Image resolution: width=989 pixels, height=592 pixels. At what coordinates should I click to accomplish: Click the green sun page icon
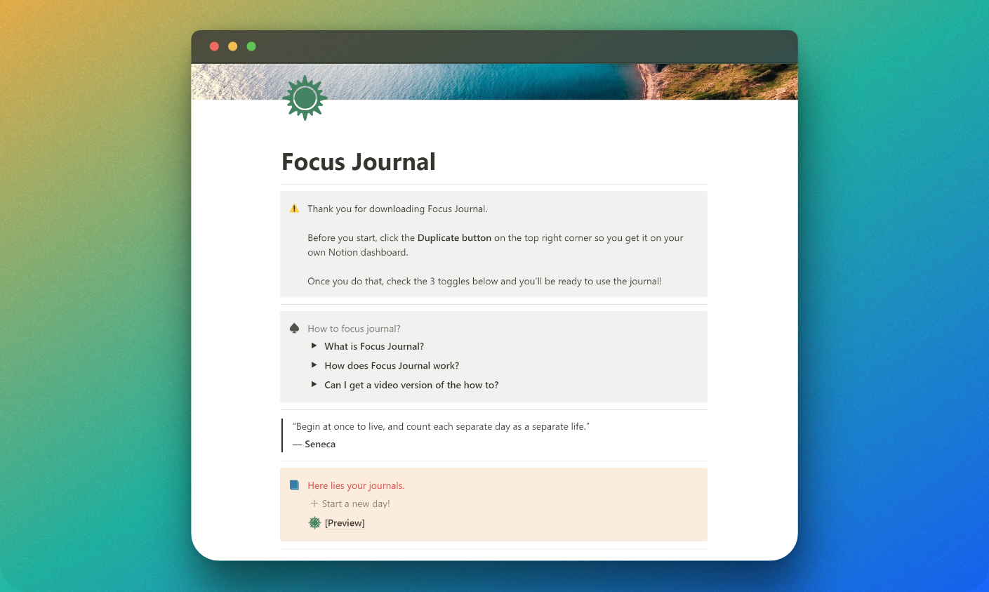305,98
